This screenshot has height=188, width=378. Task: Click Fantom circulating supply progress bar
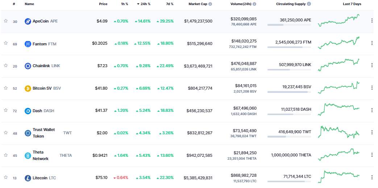289,47
